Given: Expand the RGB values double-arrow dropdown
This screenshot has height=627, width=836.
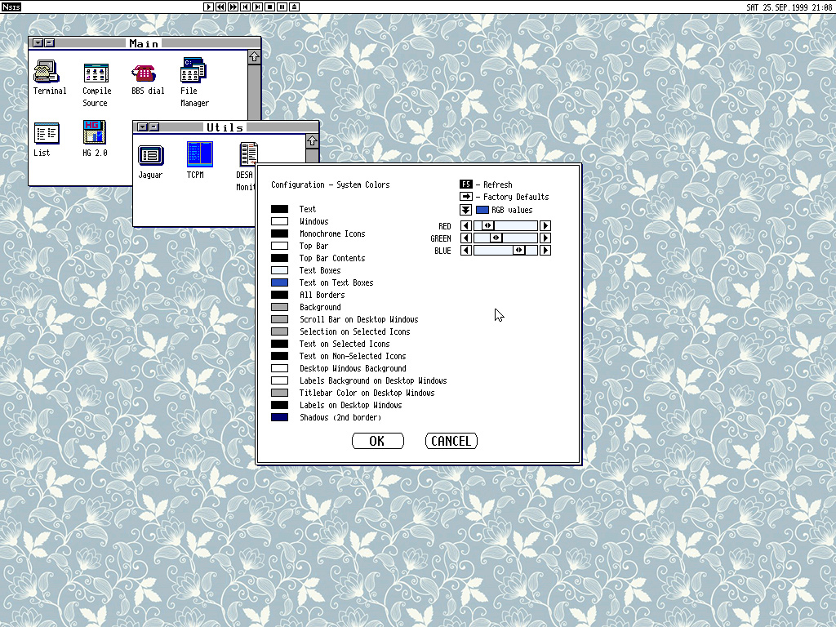Looking at the screenshot, I should [x=466, y=210].
